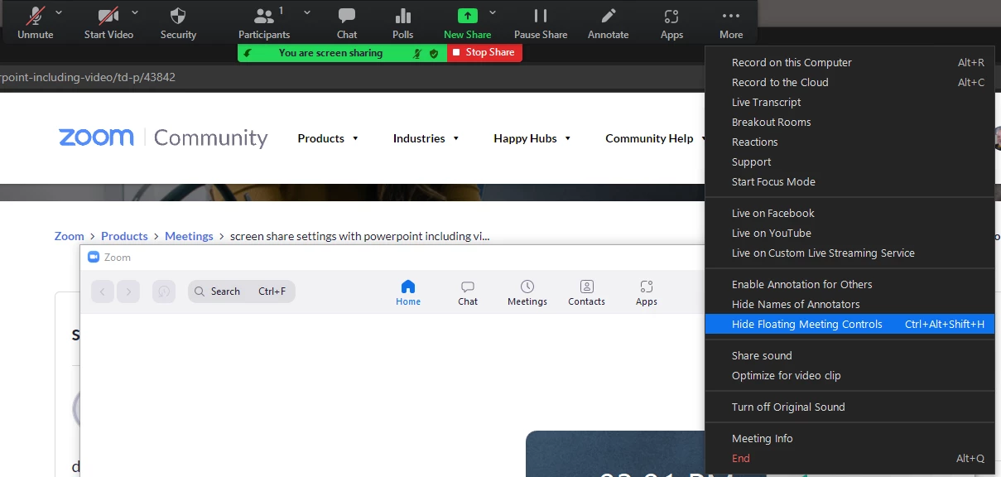The height and width of the screenshot is (477, 1001).
Task: Select Live on Facebook
Action: point(849,213)
